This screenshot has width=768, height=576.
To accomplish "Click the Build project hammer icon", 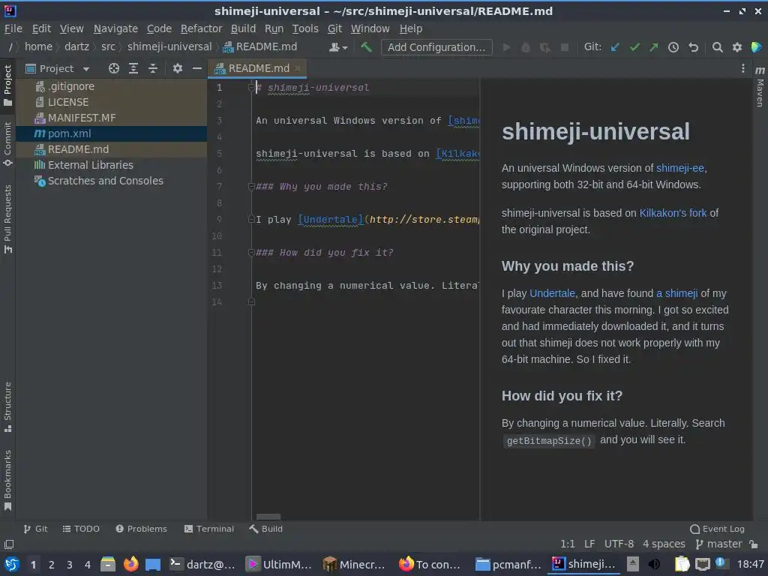I will [x=366, y=47].
